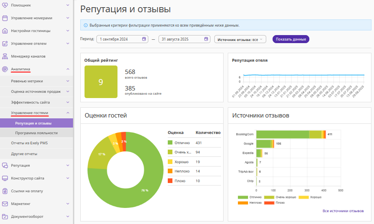The image size is (374, 224).
Task: Click the Менеджер каналов network icon
Action: (x=5, y=56)
